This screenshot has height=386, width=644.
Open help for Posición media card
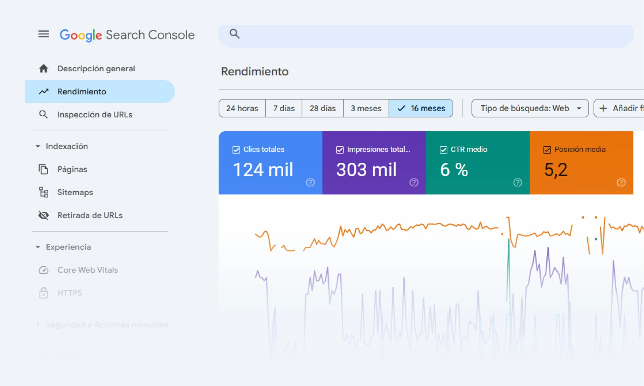tap(621, 182)
